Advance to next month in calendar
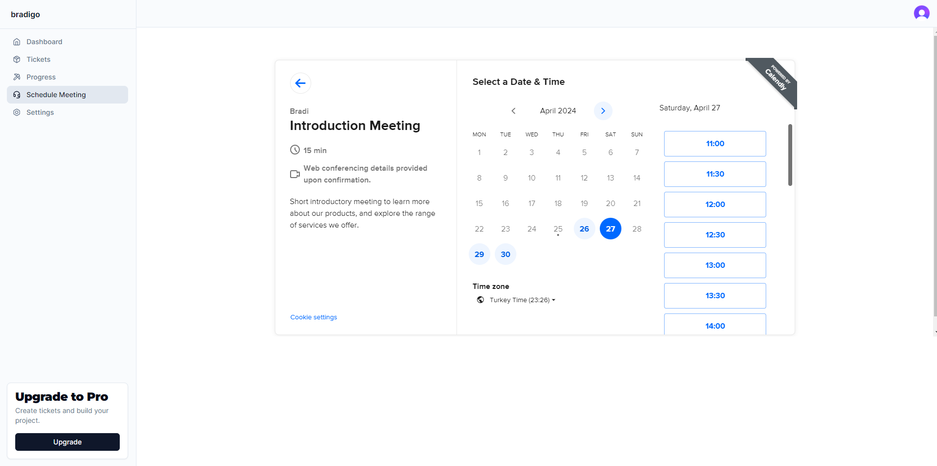Image resolution: width=937 pixels, height=466 pixels. coord(603,111)
